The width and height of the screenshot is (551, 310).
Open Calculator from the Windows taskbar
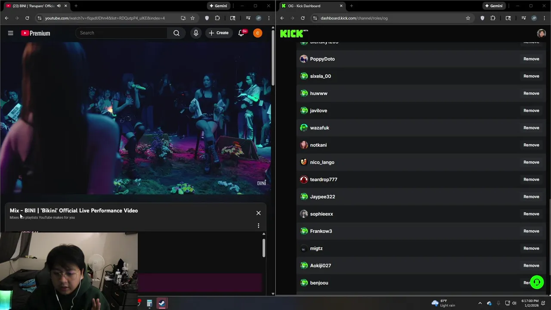coord(149,304)
